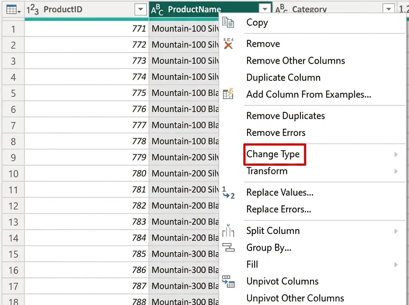
Task: Click the ProductName cell in row 6
Action: (184, 109)
